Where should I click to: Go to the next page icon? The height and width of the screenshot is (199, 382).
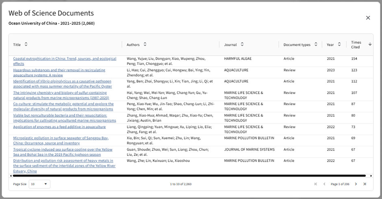(x=356, y=184)
